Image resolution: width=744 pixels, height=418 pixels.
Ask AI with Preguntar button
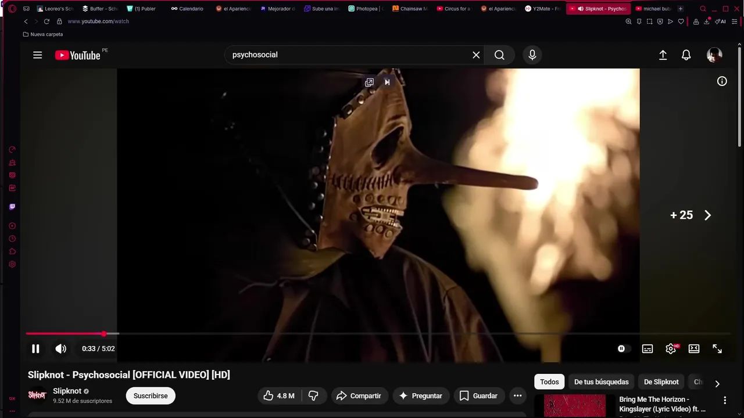[421, 396]
